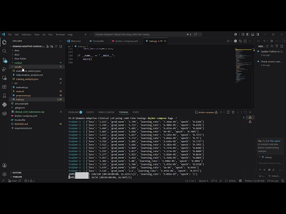Go back with navigation arrow
Image resolution: width=286 pixels, height=214 pixels.
pos(86,34)
